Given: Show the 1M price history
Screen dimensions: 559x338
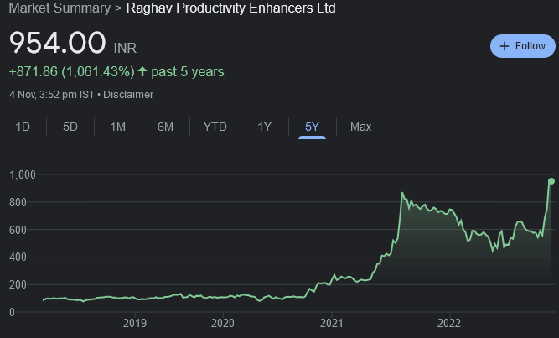Looking at the screenshot, I should click(117, 127).
